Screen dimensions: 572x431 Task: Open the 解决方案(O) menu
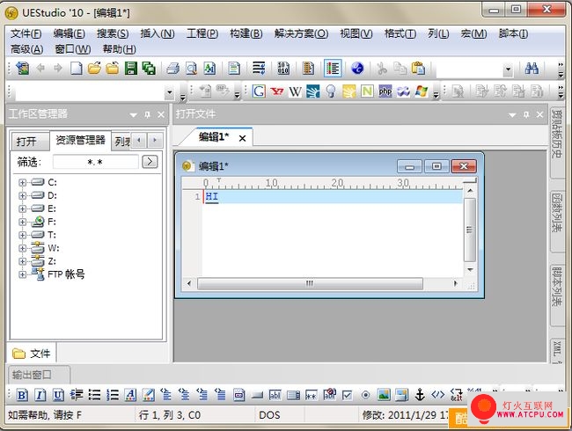click(301, 33)
